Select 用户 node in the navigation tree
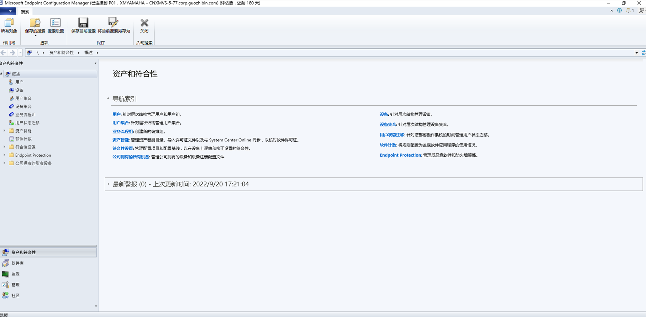The image size is (646, 317). coord(19,82)
